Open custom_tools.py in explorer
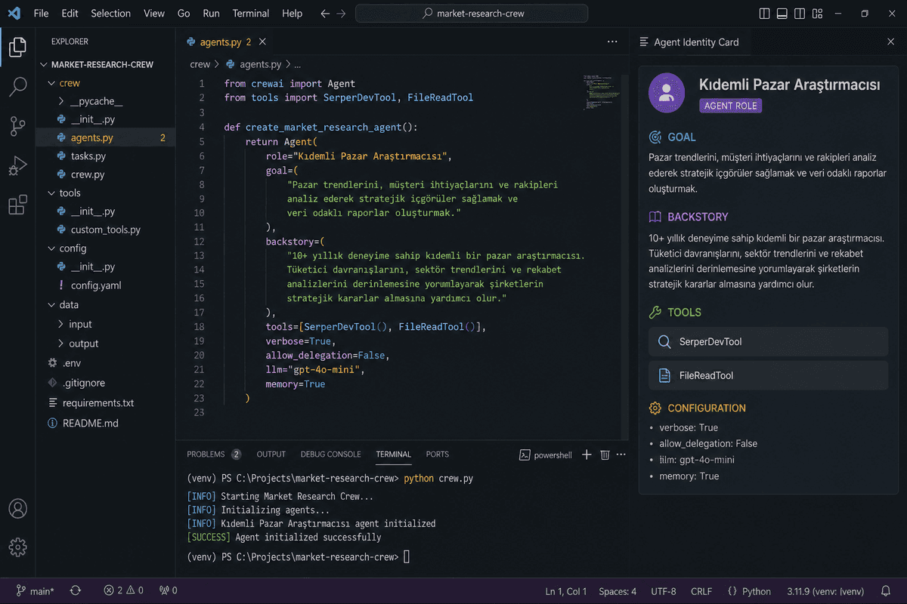 coord(106,230)
